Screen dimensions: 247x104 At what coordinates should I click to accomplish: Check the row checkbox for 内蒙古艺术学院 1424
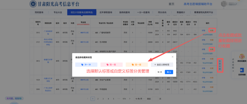(32, 80)
